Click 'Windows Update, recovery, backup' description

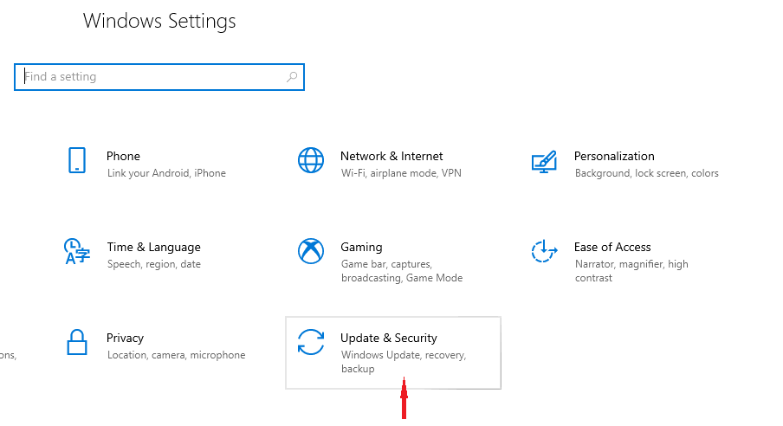pyautogui.click(x=403, y=362)
